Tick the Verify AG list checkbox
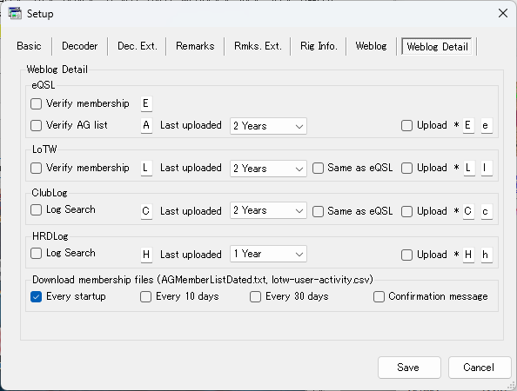 pos(36,125)
